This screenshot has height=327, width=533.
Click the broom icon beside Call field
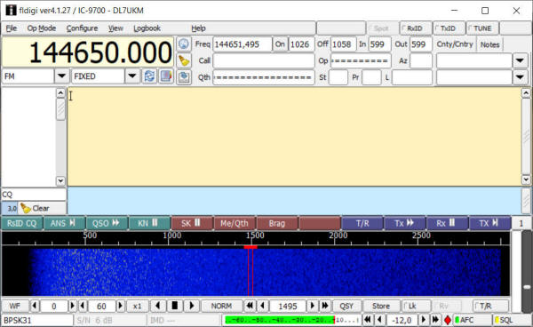(x=184, y=60)
